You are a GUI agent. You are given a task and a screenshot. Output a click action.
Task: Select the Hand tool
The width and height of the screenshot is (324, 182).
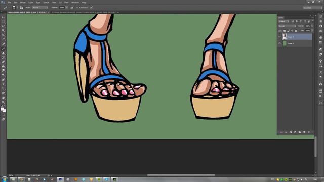(x=3, y=98)
